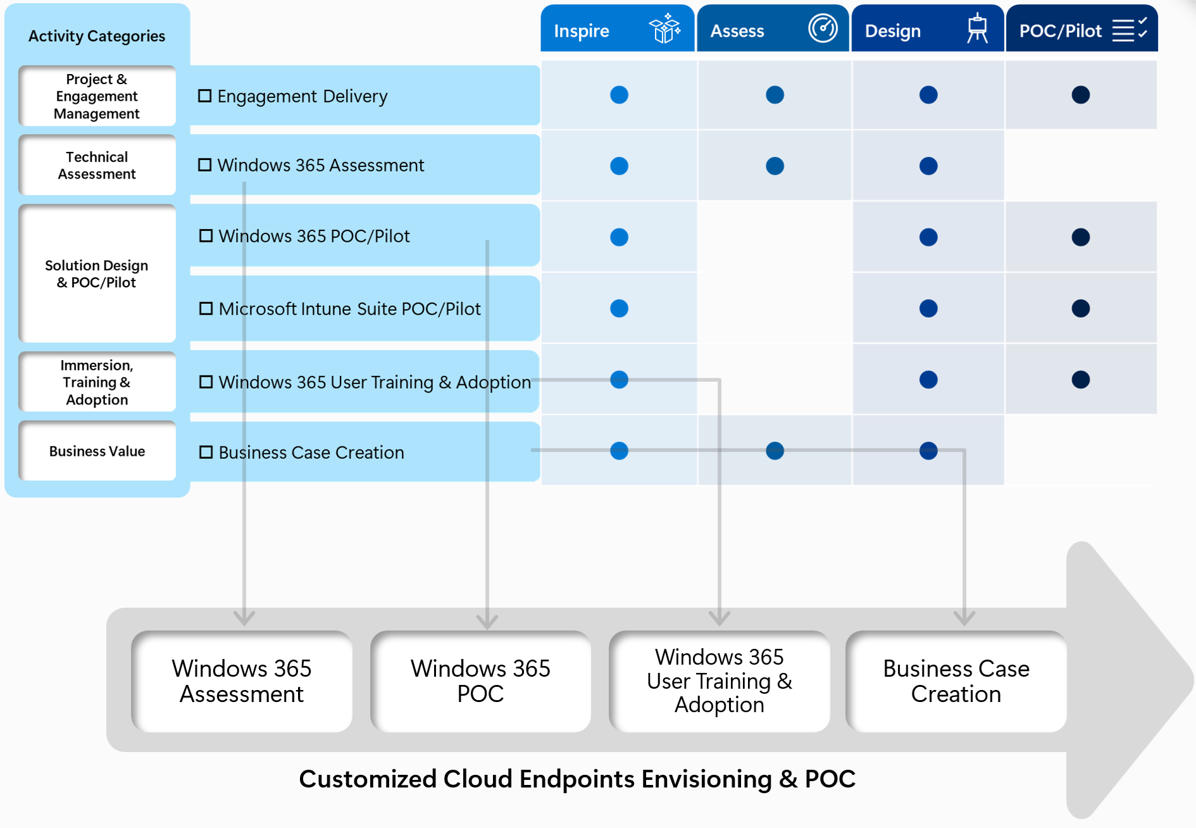This screenshot has height=828, width=1196.
Task: Click the Customized Cloud Endpoints Envisioning & POC title
Action: (x=577, y=779)
